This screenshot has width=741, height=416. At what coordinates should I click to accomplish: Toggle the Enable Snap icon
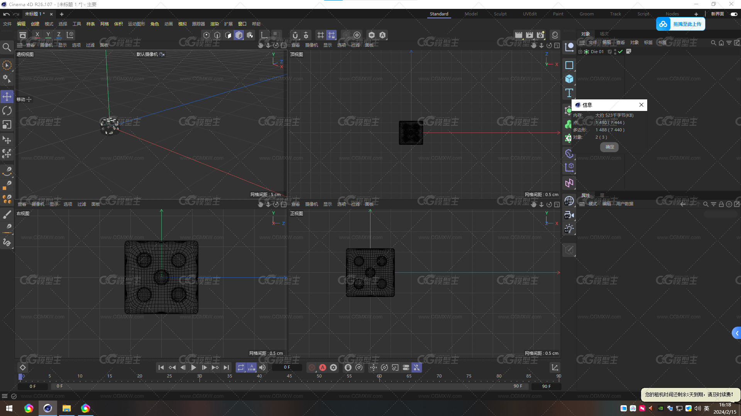point(295,35)
